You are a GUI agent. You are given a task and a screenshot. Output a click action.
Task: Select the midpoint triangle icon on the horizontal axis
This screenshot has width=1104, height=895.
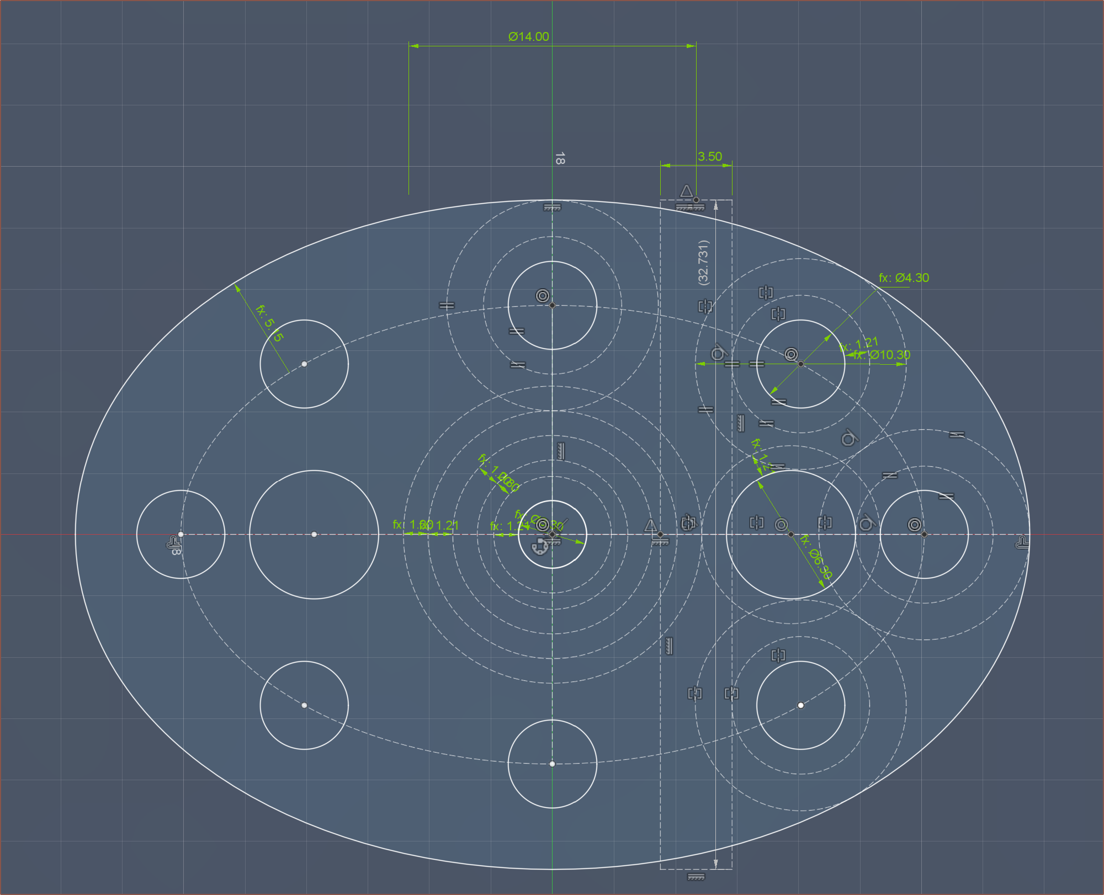tap(651, 525)
